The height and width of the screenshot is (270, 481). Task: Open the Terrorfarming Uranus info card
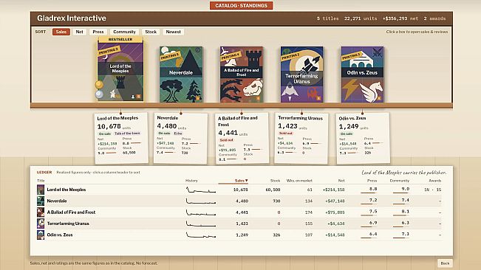(x=301, y=139)
